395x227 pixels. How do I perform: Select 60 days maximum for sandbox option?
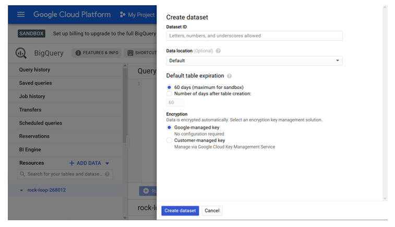[x=169, y=87]
